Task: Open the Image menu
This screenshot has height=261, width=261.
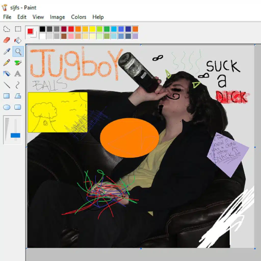Action: click(57, 17)
